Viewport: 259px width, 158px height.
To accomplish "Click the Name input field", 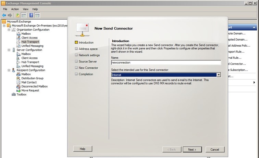I will click(x=166, y=63).
